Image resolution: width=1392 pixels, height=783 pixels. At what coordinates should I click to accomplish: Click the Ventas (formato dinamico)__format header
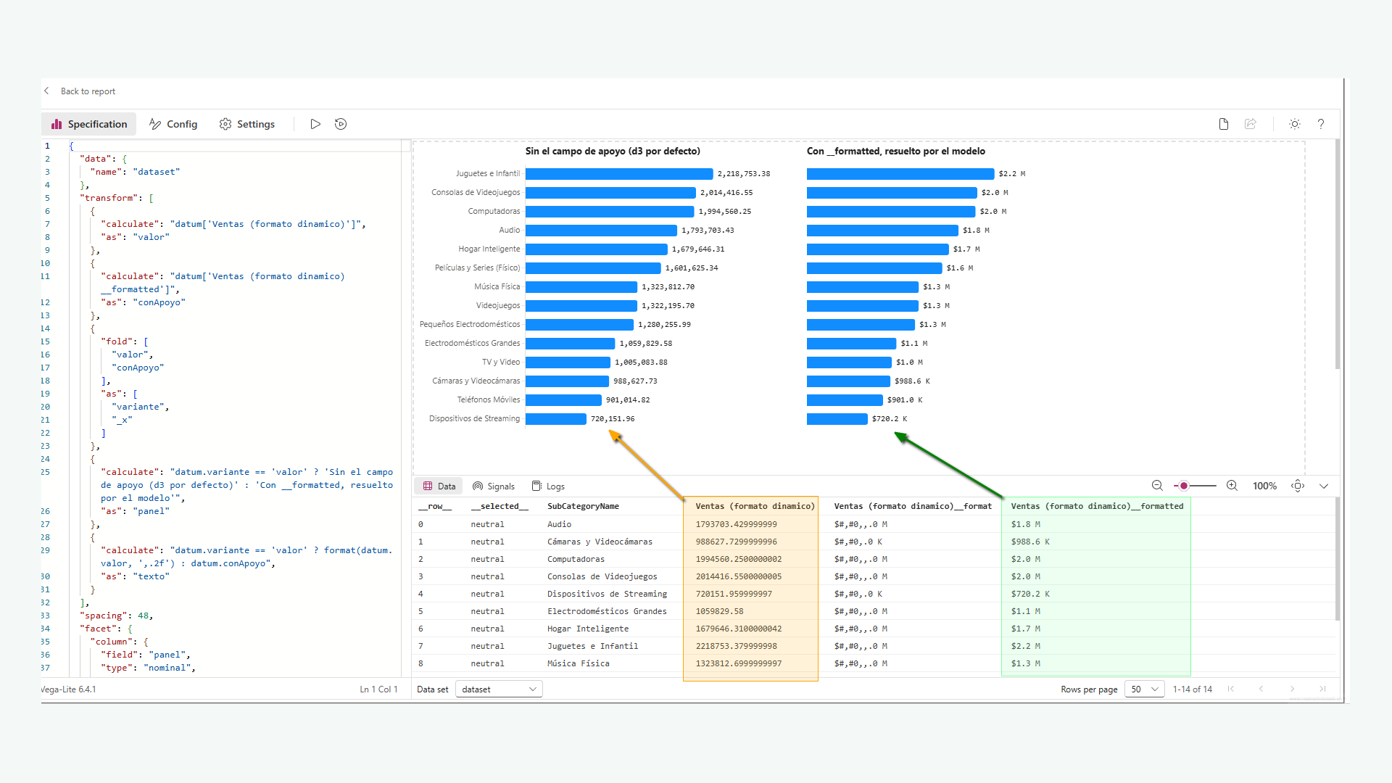913,506
